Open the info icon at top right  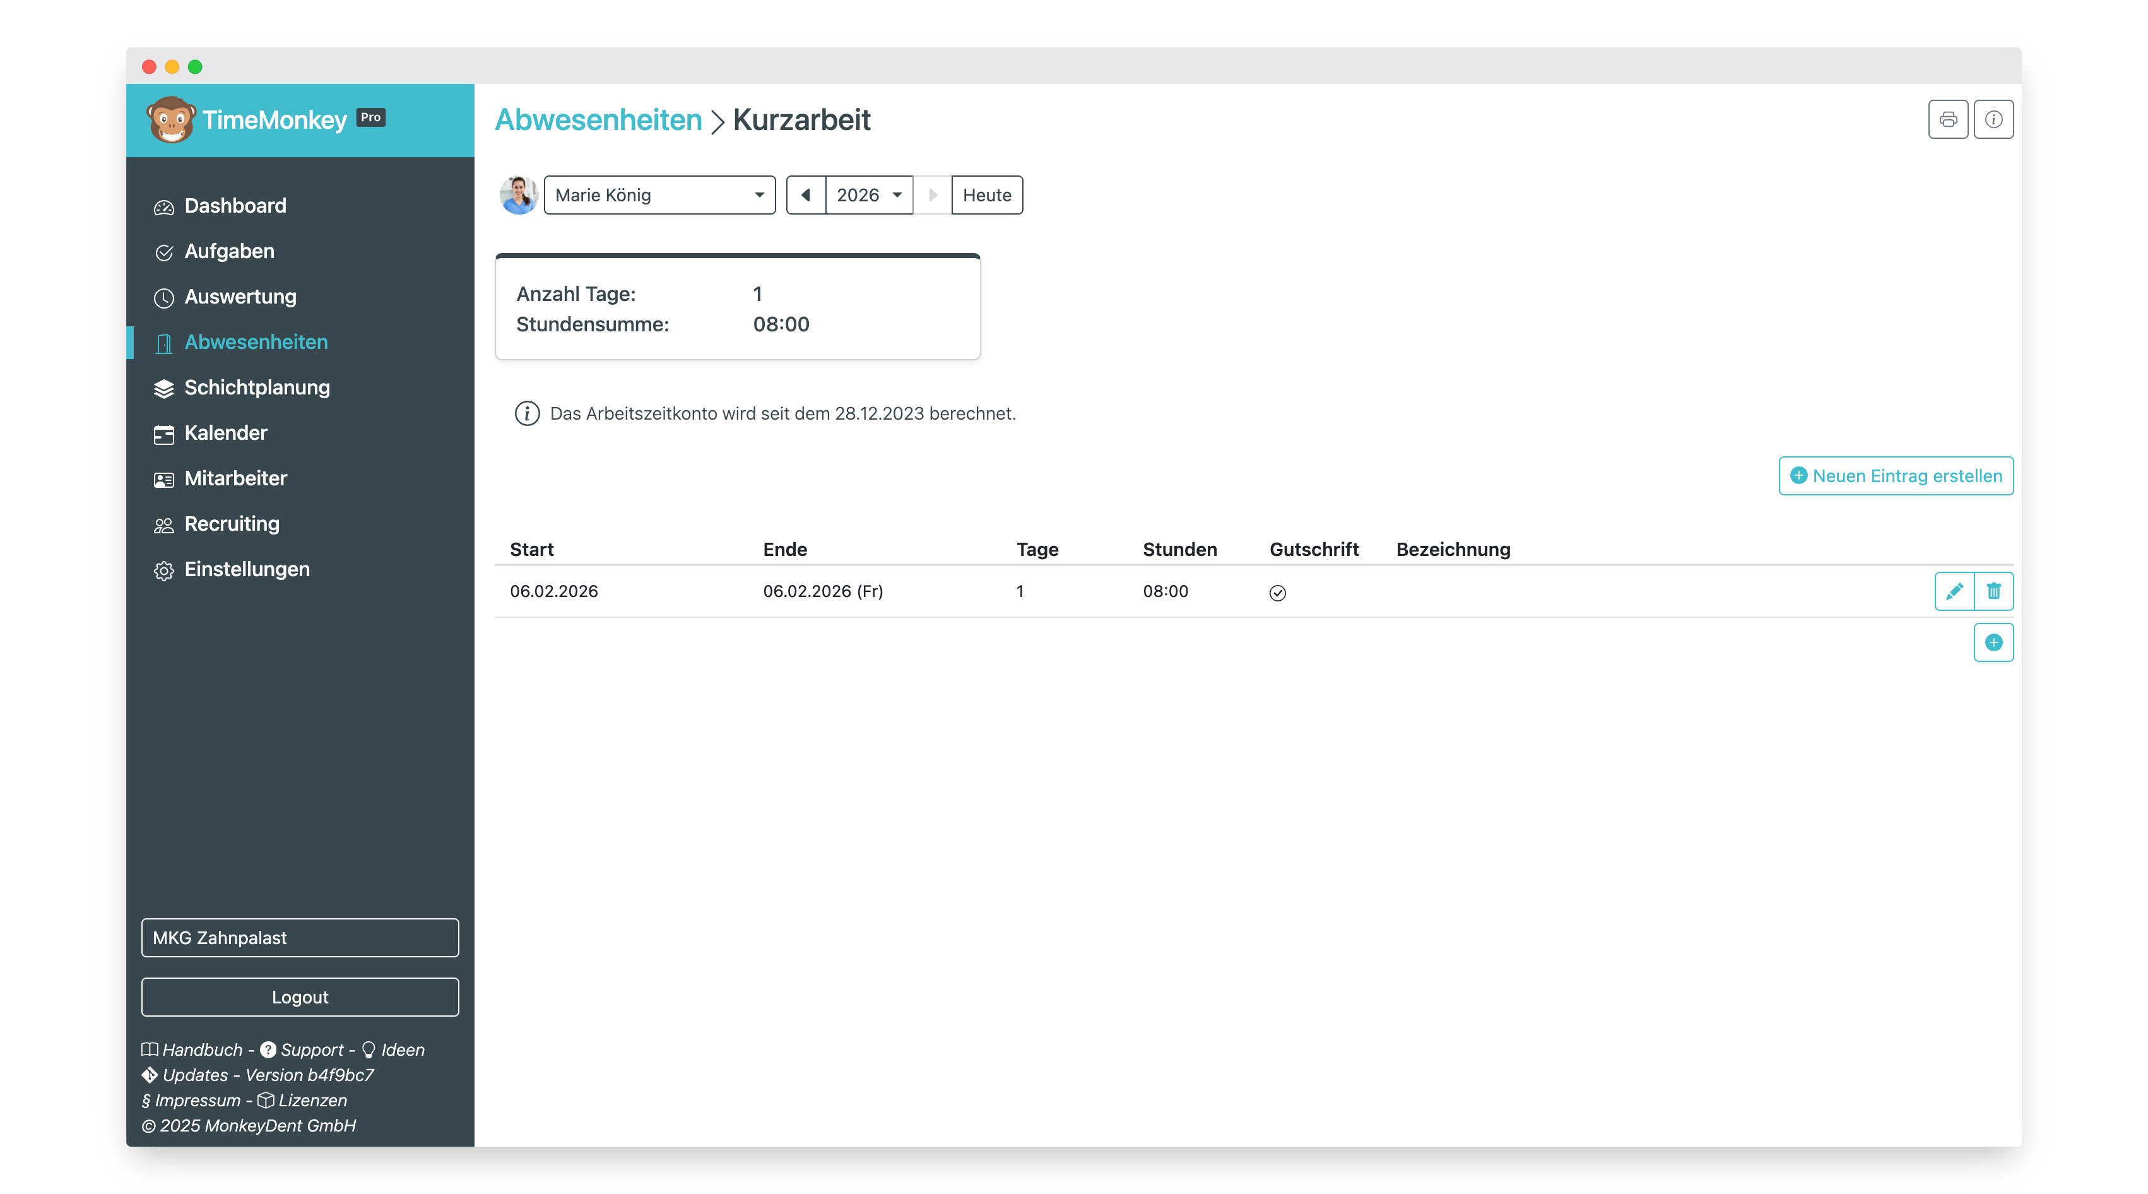[1993, 119]
